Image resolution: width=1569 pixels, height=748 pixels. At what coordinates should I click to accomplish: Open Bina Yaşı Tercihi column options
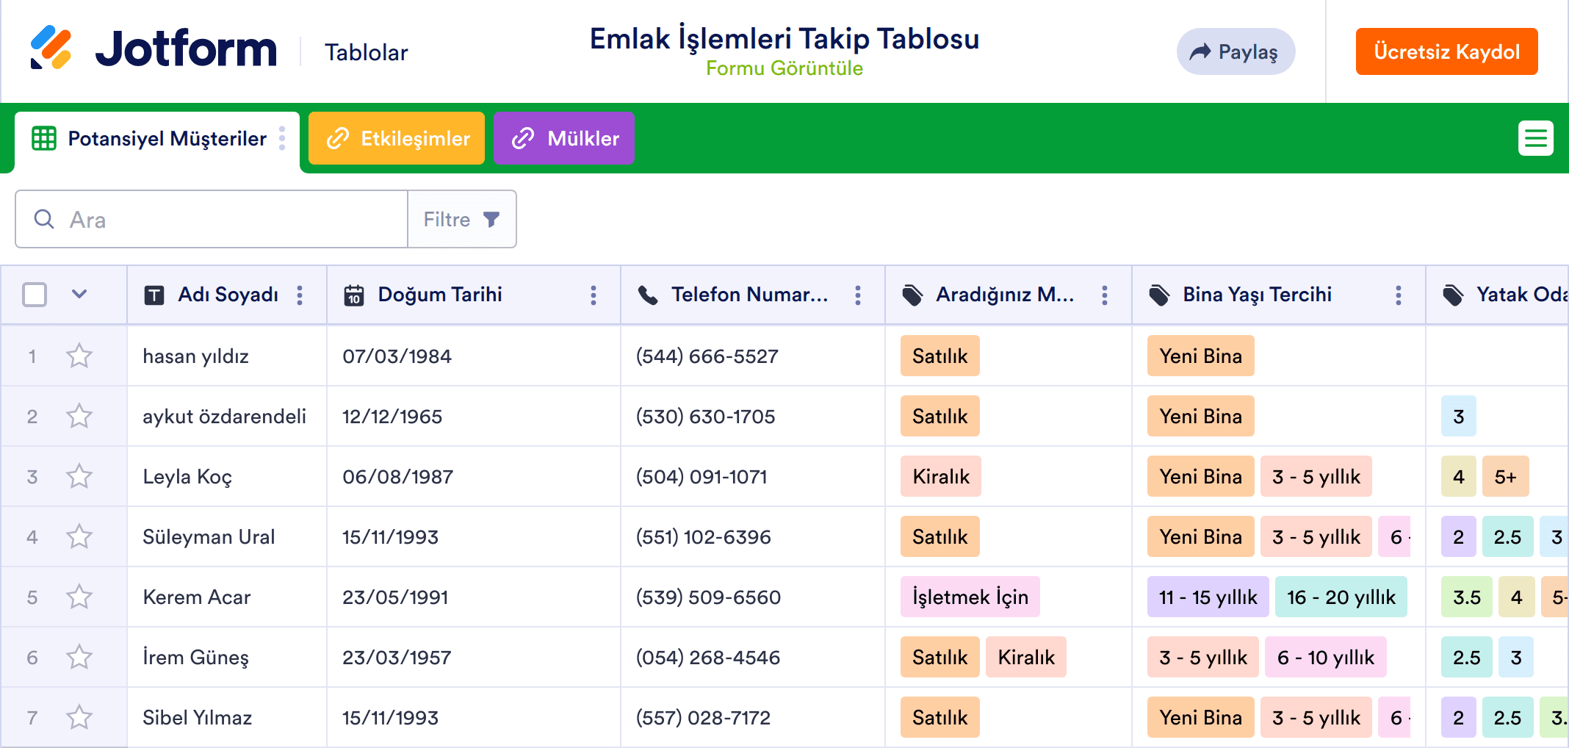click(1398, 295)
